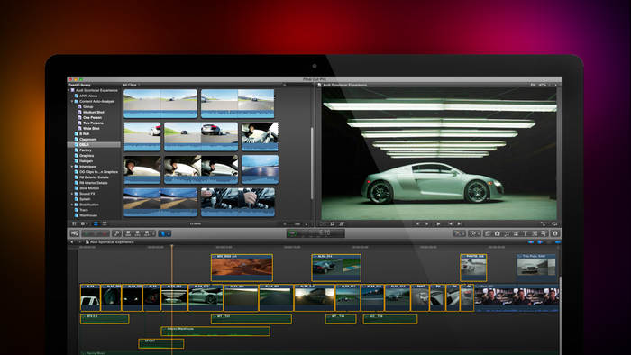Screen dimensions: 631x355
Task: Select the R8 Exterior Details collection
Action: [x=94, y=177]
